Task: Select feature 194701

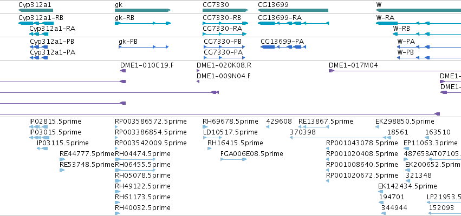Action: click(381, 202)
